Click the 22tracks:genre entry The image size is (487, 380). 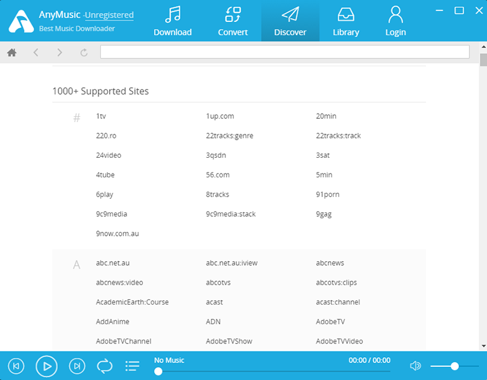click(x=229, y=136)
